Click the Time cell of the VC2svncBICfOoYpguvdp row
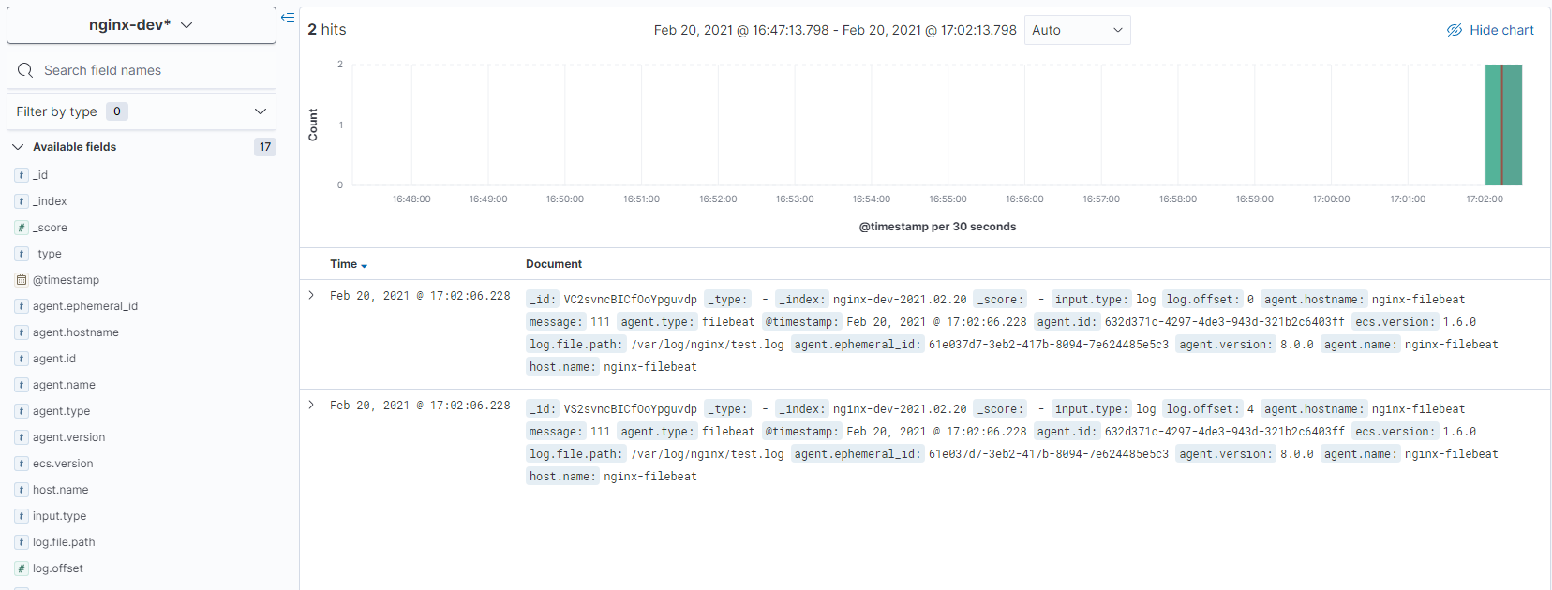Viewport: 1552px width, 590px height. pos(420,296)
